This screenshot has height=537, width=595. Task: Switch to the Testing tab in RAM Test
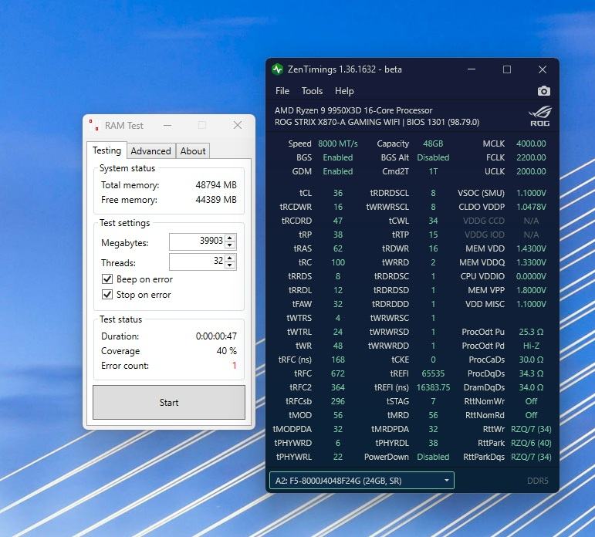point(106,150)
